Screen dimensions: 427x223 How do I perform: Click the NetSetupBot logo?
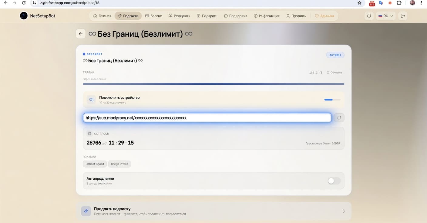(24, 16)
